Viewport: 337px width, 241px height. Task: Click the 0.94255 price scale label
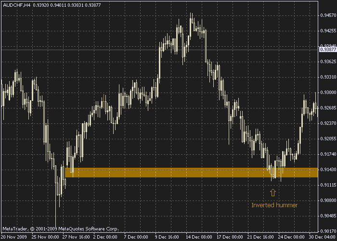click(328, 31)
